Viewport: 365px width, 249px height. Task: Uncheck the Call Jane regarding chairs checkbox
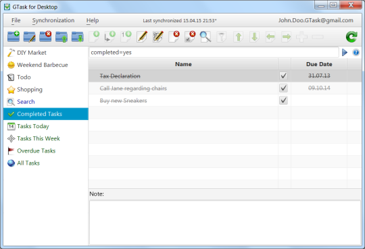283,88
